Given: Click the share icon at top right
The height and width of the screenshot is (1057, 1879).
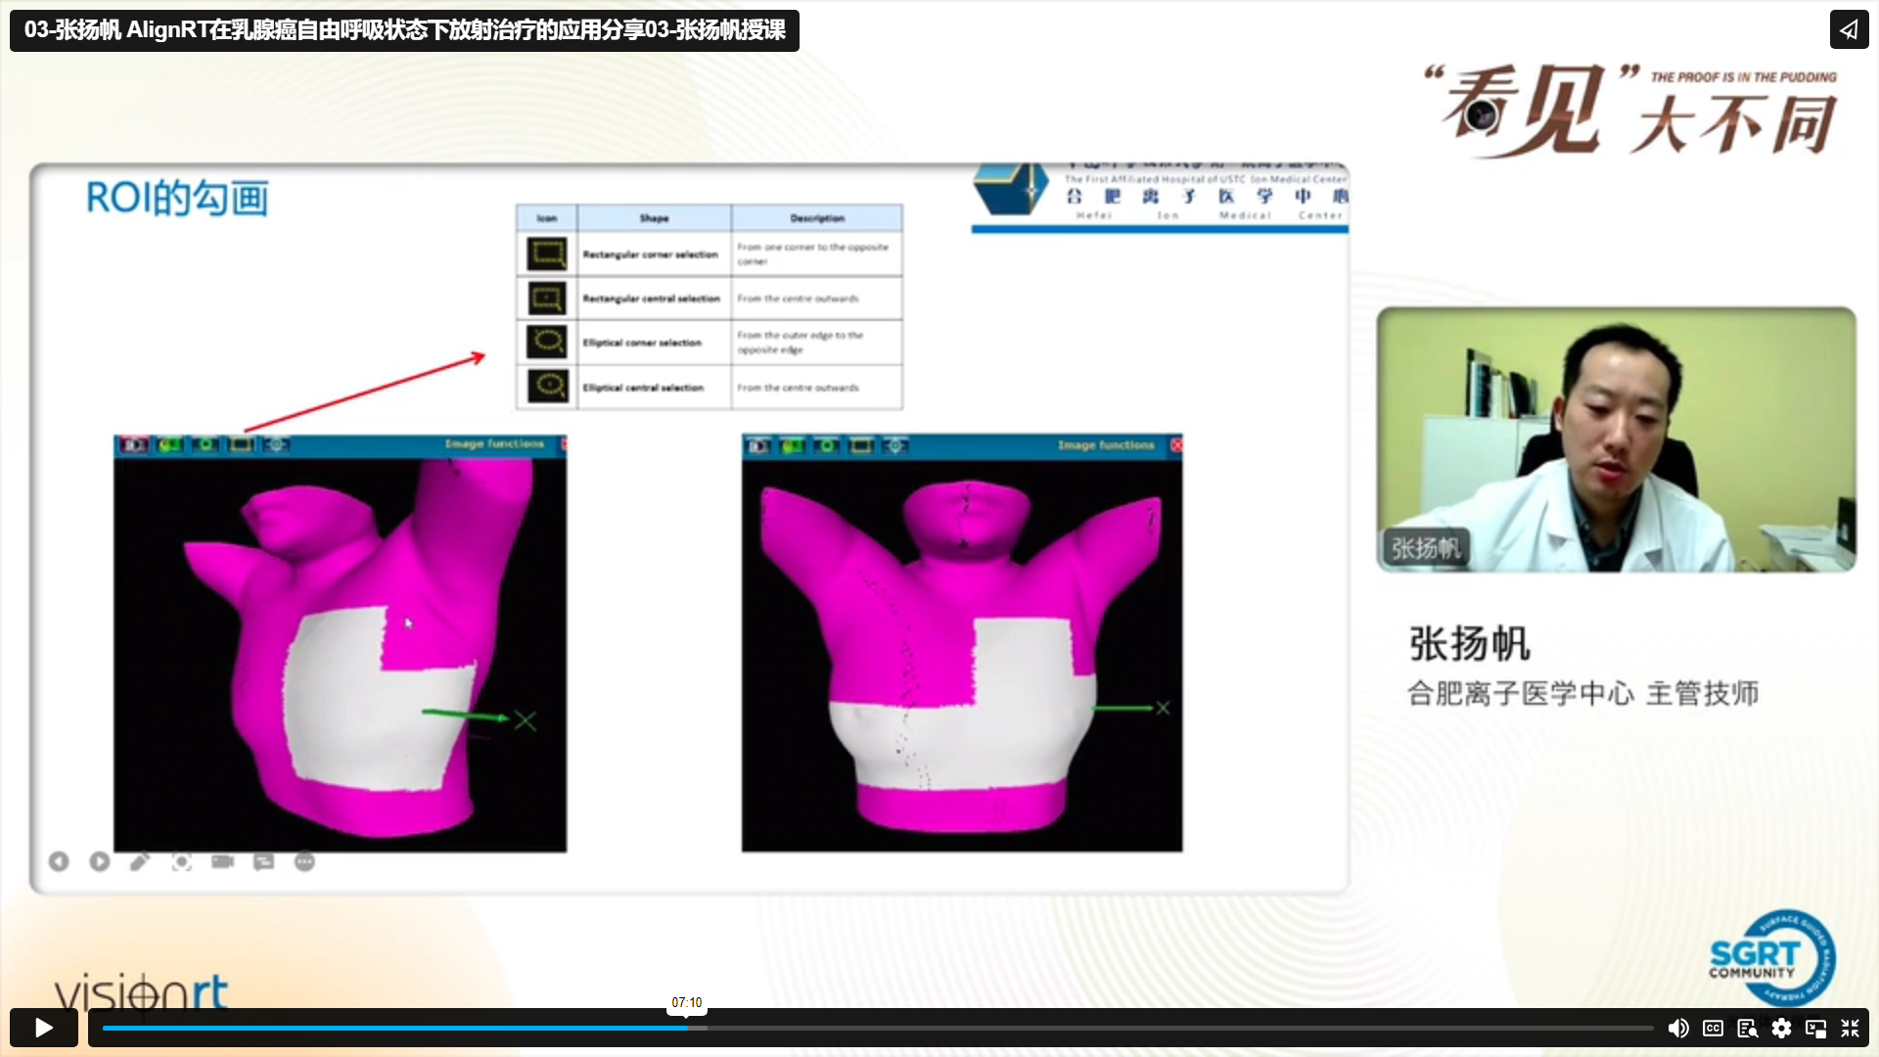Looking at the screenshot, I should 1849,29.
